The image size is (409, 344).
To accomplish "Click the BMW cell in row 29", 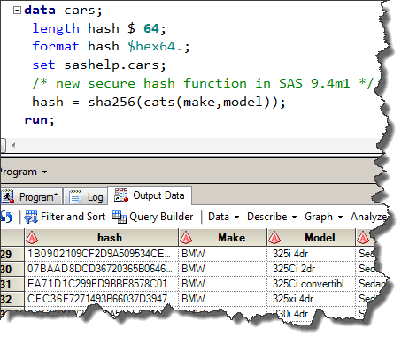I will (x=223, y=254).
